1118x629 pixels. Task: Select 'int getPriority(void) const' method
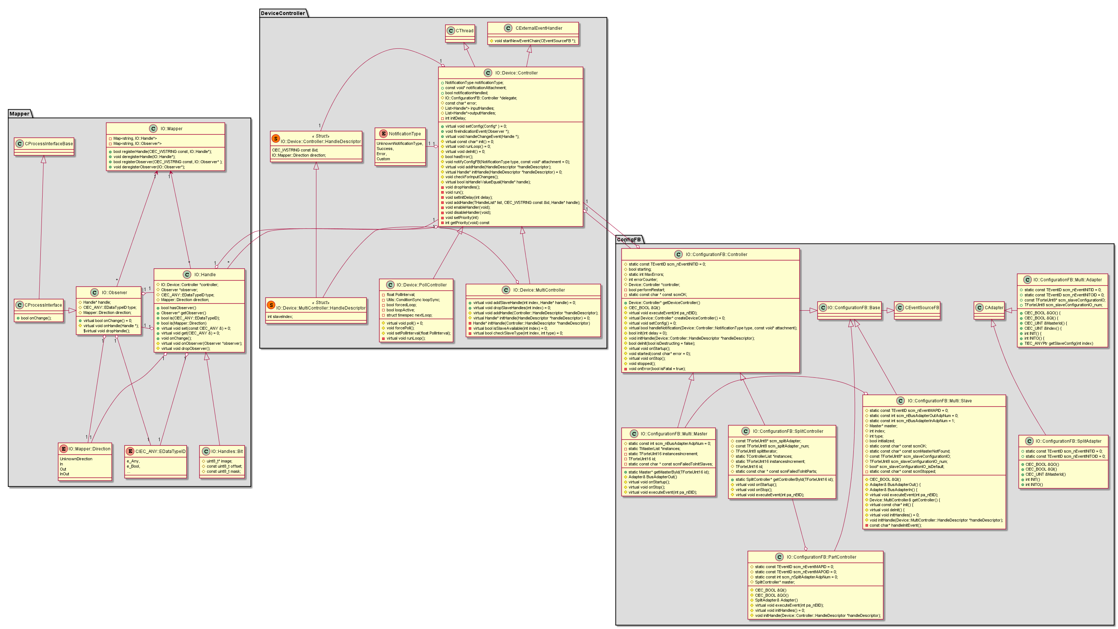(x=467, y=223)
